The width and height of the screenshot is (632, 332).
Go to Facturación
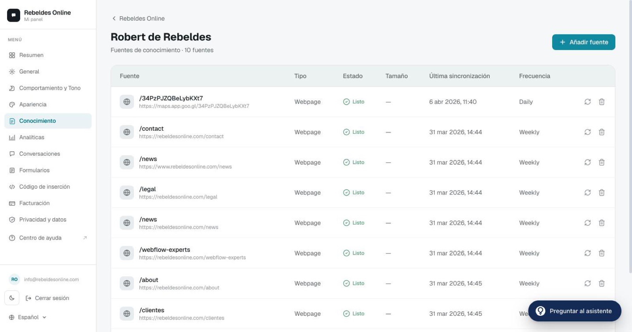coord(48,203)
